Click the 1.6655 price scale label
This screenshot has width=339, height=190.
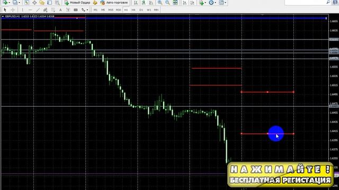coord(334,21)
